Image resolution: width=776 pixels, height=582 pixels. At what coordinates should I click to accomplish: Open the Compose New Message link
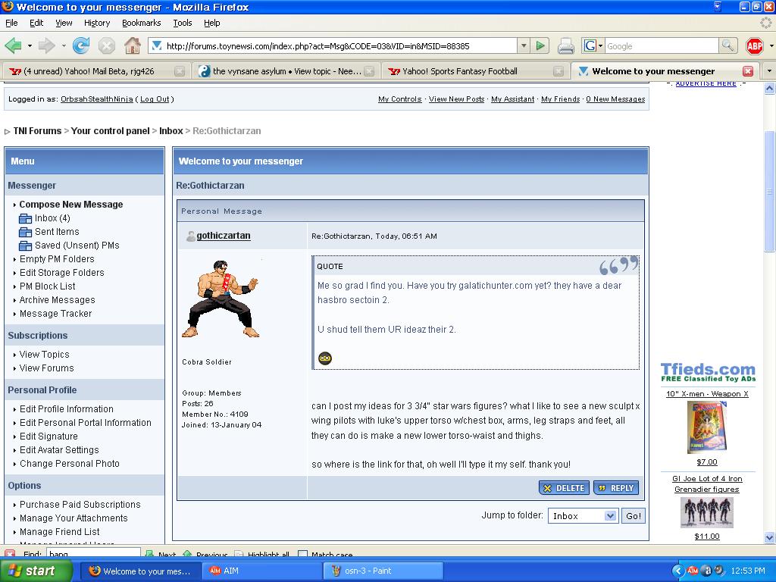[x=71, y=205]
